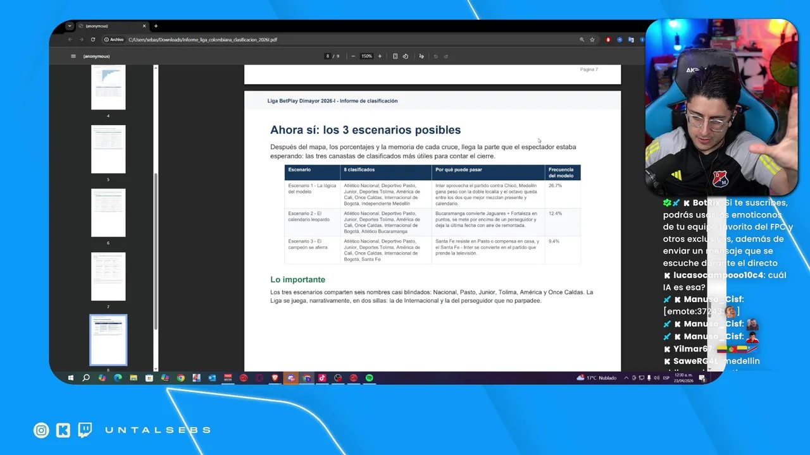This screenshot has width=810, height=455.
Task: Go back in browser history
Action: (70, 39)
